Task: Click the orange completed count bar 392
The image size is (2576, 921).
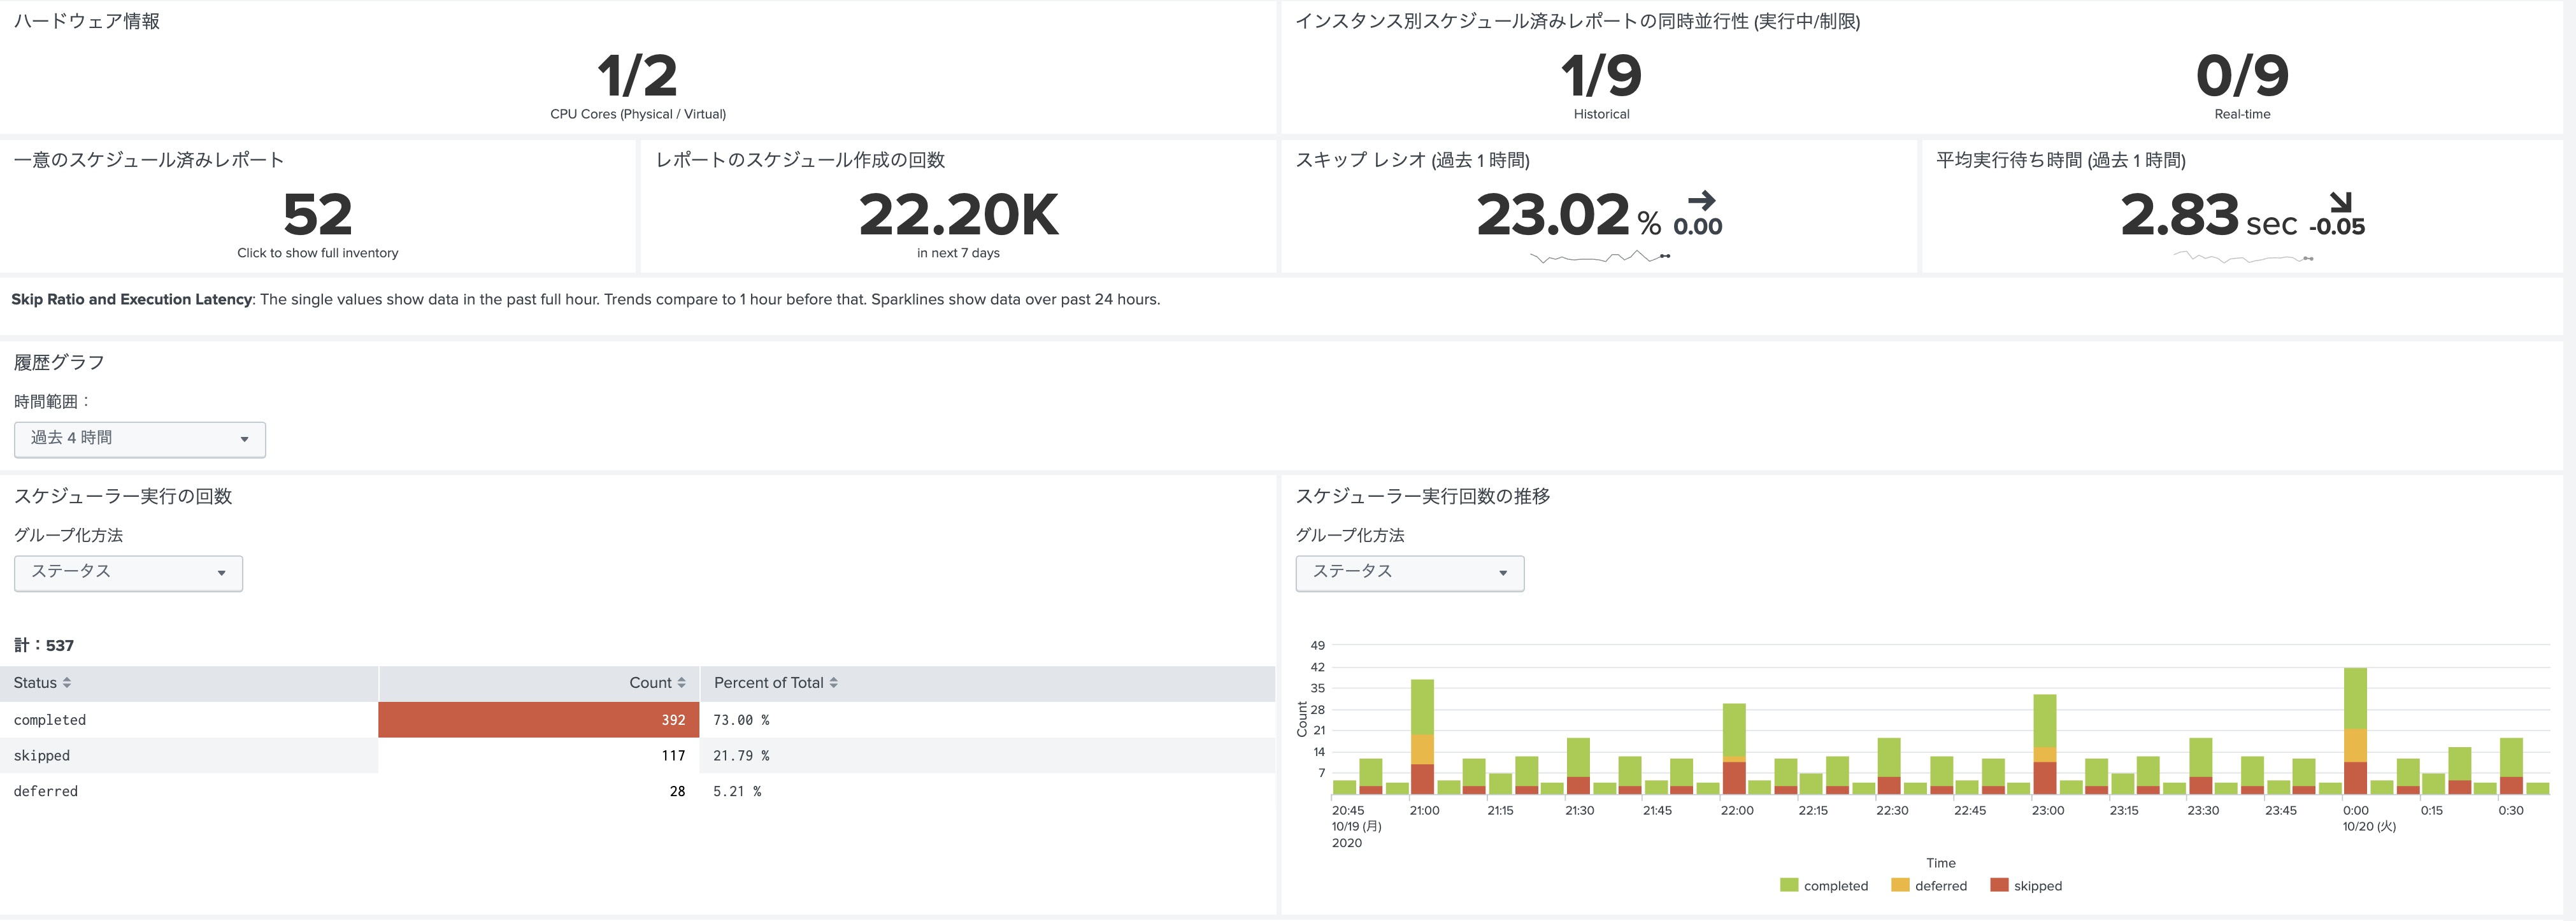Action: 538,720
